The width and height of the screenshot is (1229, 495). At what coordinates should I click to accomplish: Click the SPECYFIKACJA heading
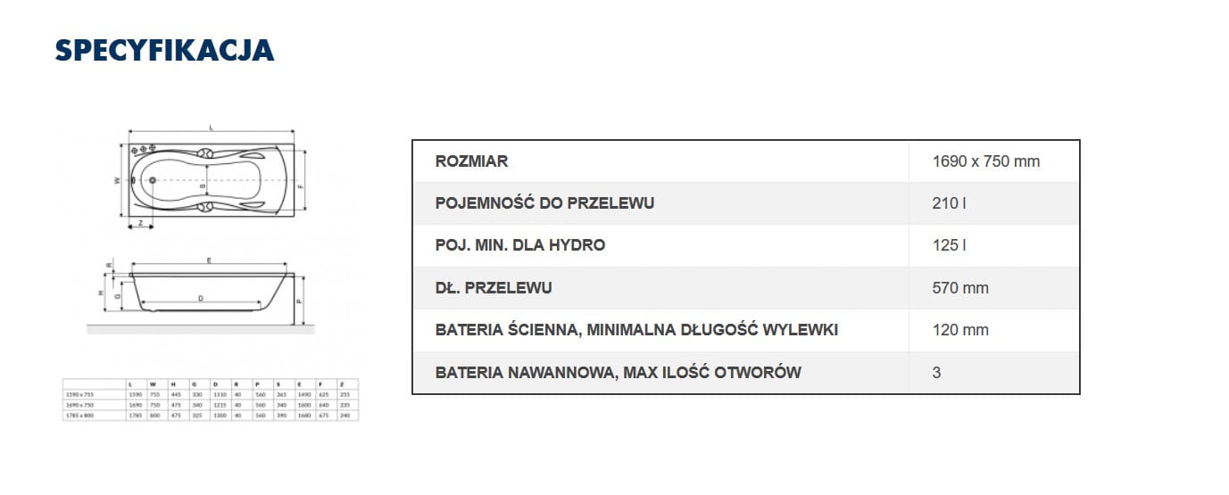[164, 51]
